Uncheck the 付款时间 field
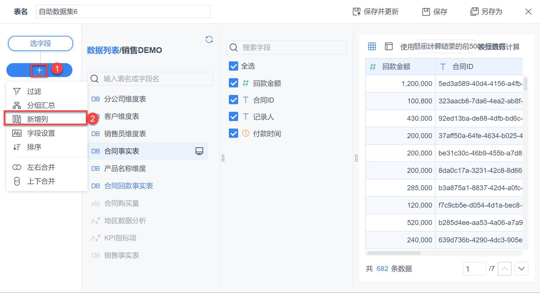540x293 pixels. coord(233,133)
